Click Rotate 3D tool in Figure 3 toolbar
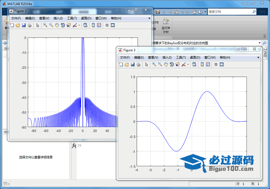Viewport: 270px width, 189px height. (171, 65)
